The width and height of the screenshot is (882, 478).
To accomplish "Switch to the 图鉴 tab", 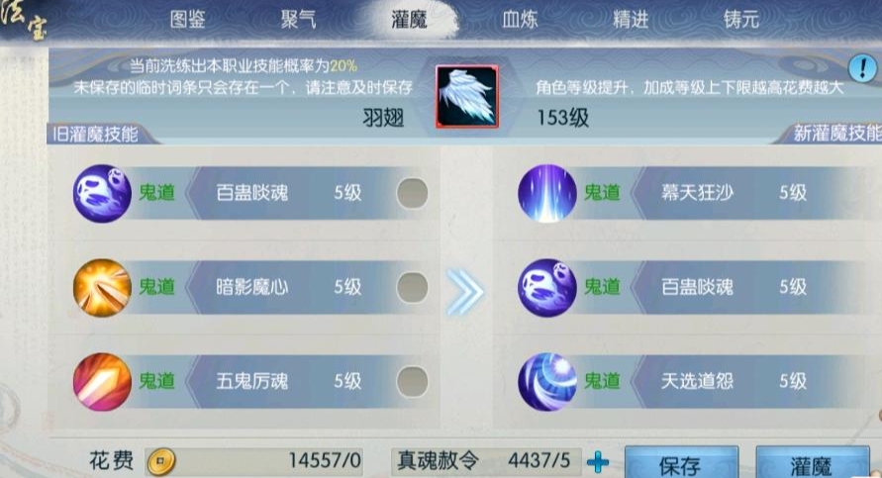I will coord(188,20).
